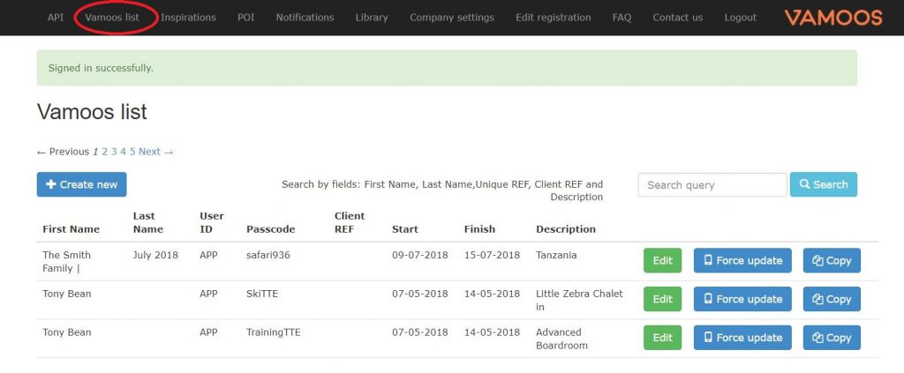Open Vamoos list in navigation bar
904x373 pixels.
coord(112,18)
